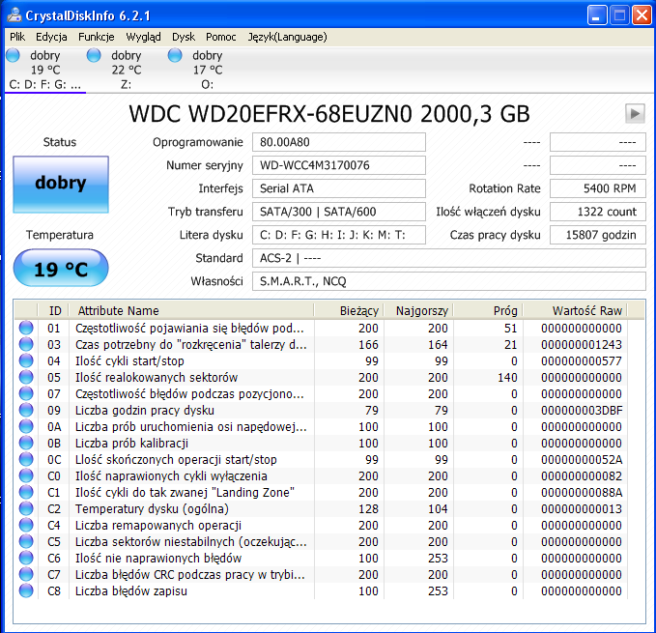
Task: Click status orb of attribute C6
Action: coord(26,558)
